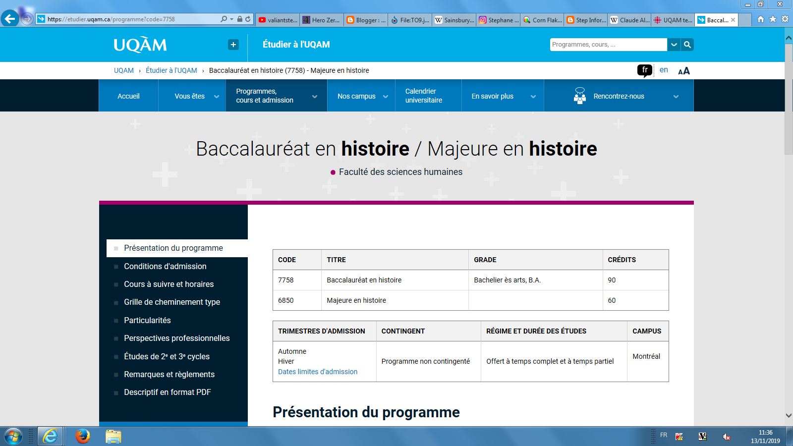Click the FR keyboard language indicator
The image size is (793, 446).
[664, 435]
